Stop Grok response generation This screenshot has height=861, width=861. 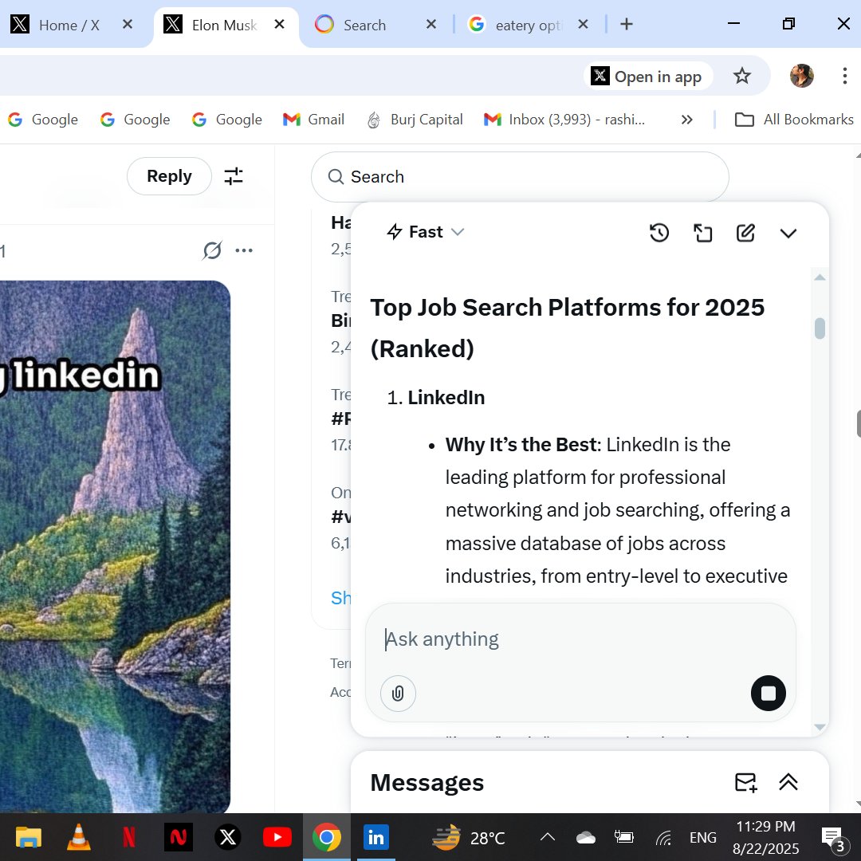(x=768, y=693)
